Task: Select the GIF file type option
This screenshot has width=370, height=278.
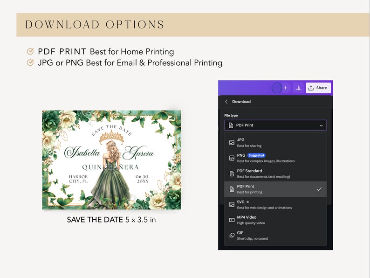Action: 275,236
